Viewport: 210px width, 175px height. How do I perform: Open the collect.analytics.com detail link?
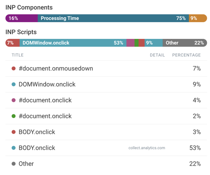tap(147, 148)
